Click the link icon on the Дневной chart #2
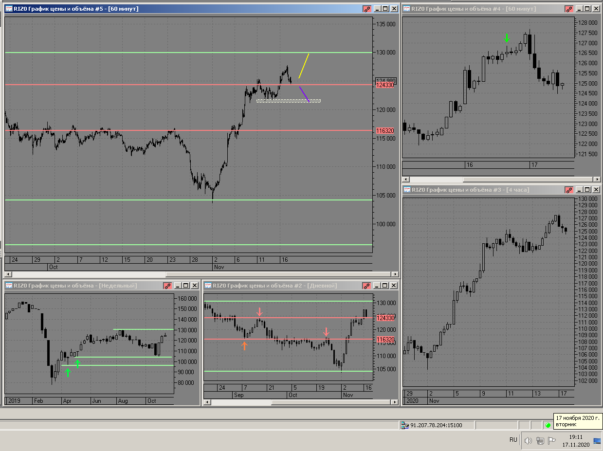The image size is (603, 451). coord(367,286)
